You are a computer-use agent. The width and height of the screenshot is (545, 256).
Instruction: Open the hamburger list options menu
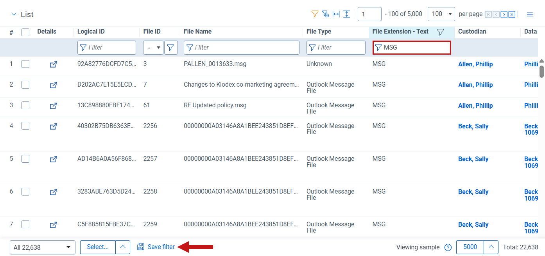point(530,14)
